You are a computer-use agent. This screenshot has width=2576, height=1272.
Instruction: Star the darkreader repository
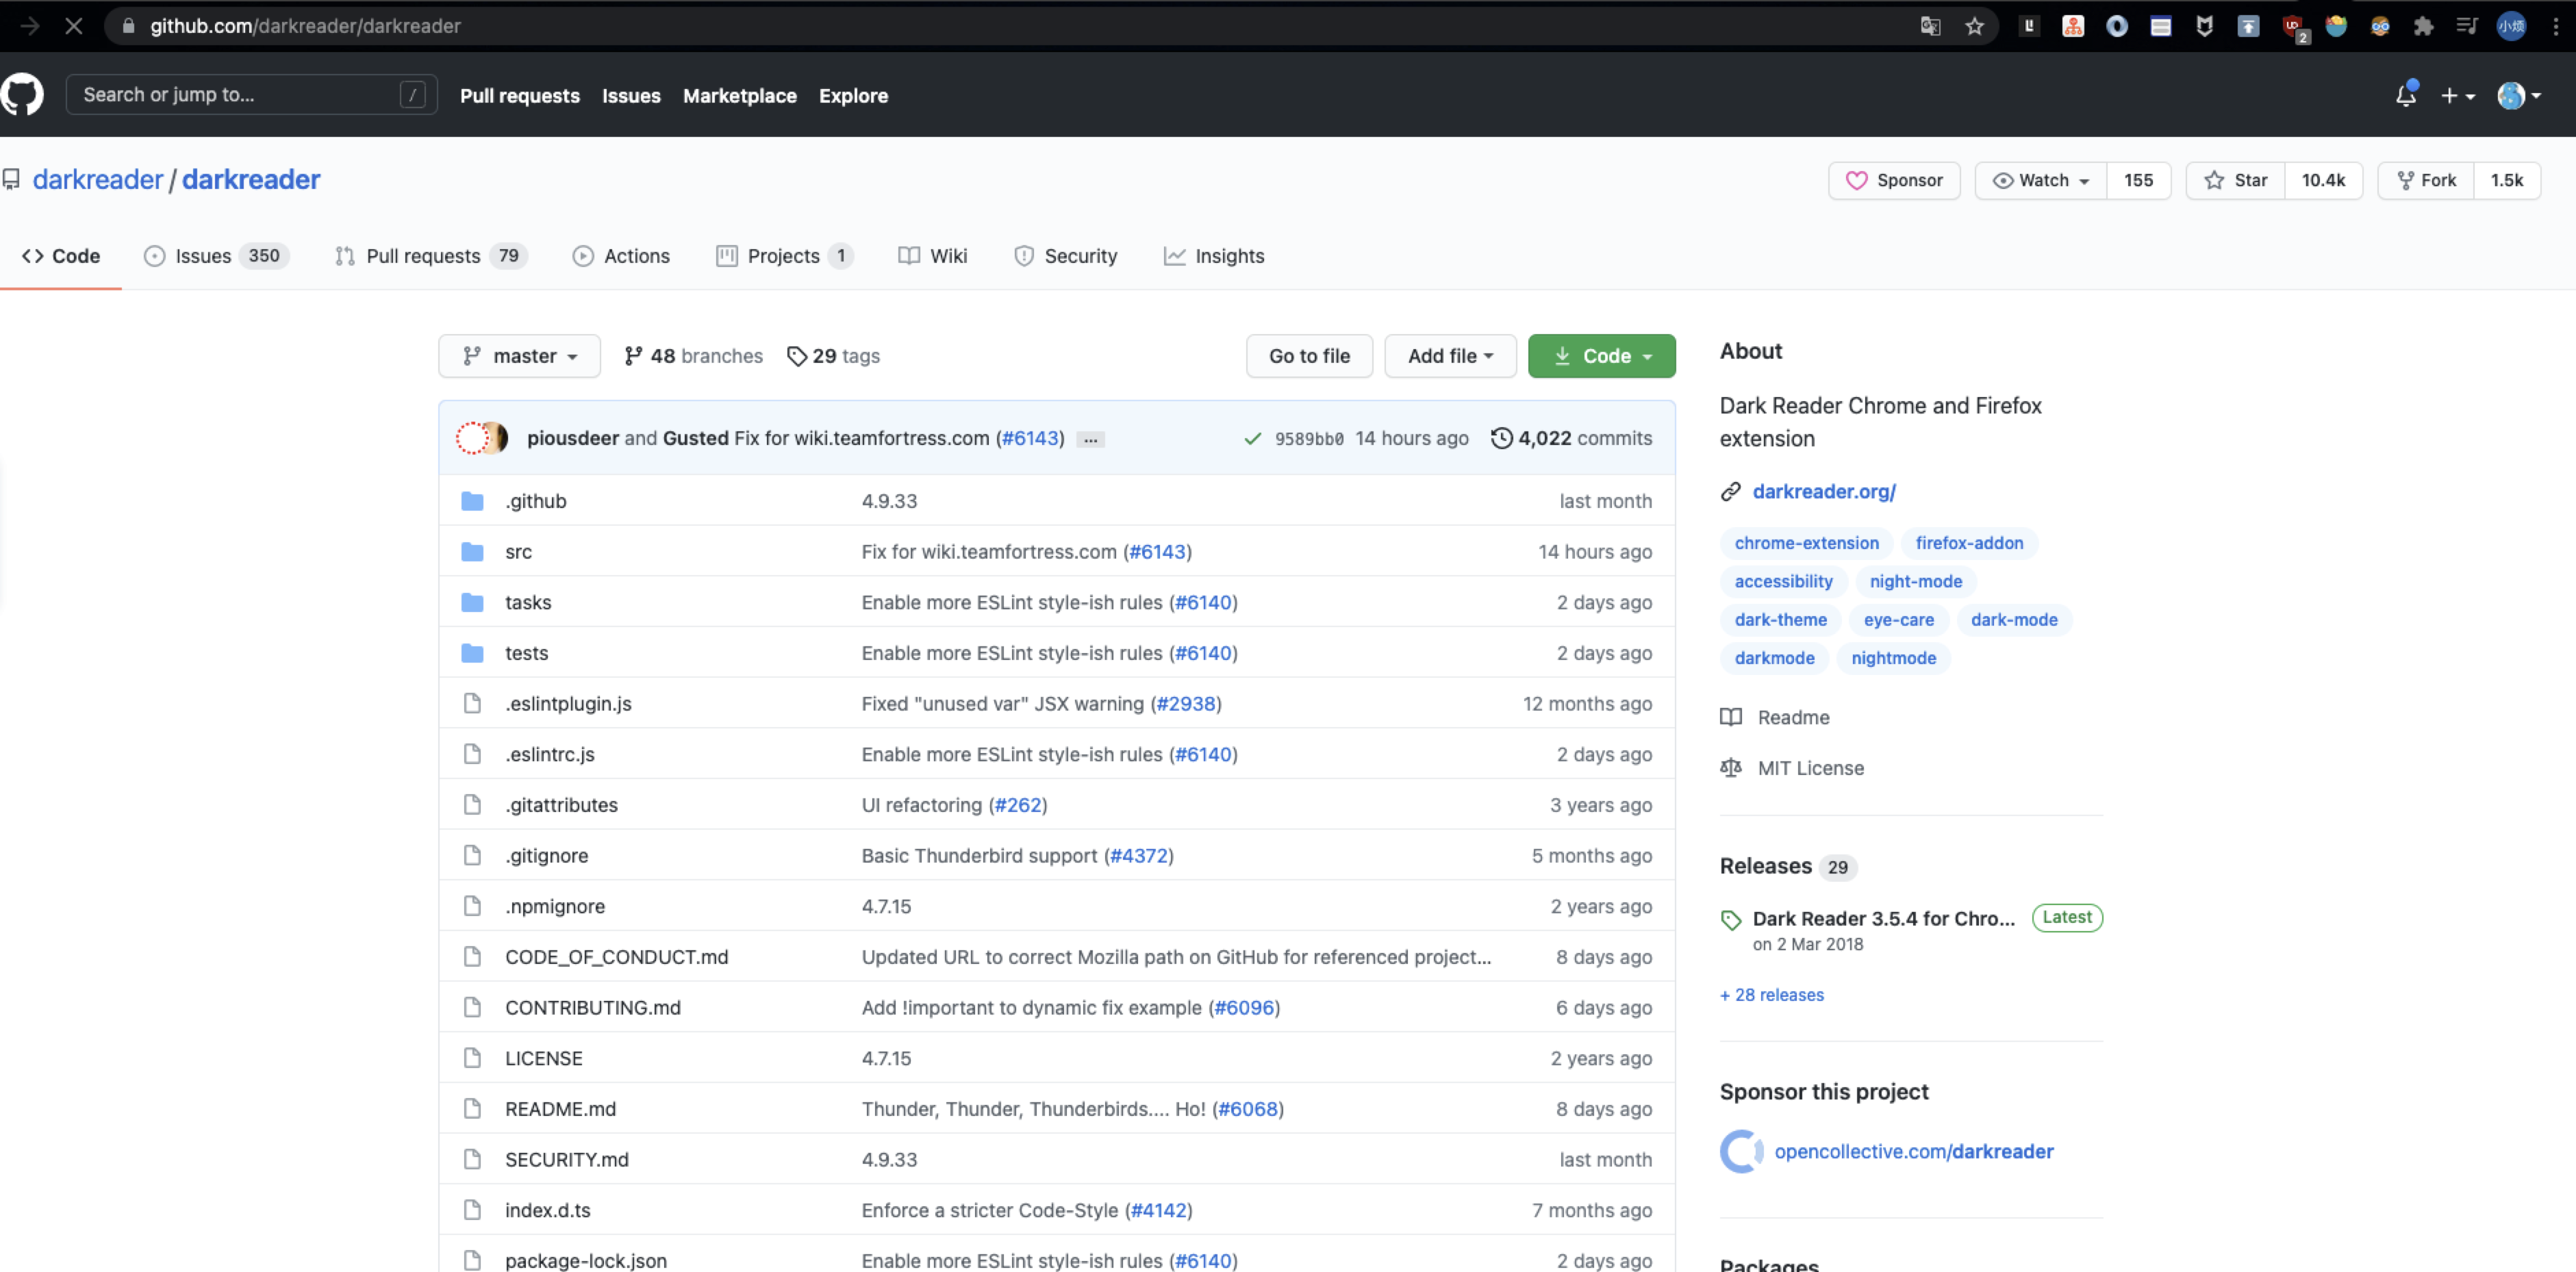2236,181
